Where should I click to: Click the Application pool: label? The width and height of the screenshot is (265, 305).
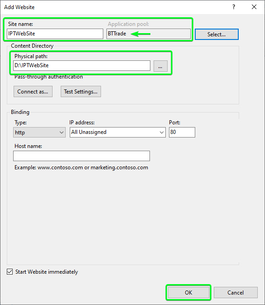129,24
